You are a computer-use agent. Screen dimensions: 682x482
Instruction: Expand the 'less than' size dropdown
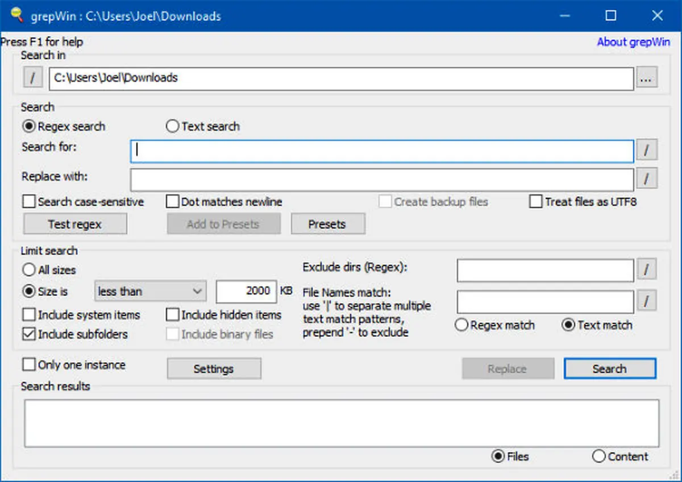pos(149,292)
